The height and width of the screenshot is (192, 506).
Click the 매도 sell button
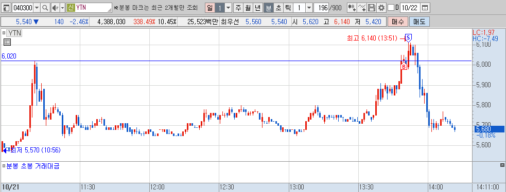419,22
